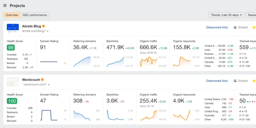256x128 pixels.
Task: Click the Ahrefs Blog Redirects 162 value
Action: [26, 59]
